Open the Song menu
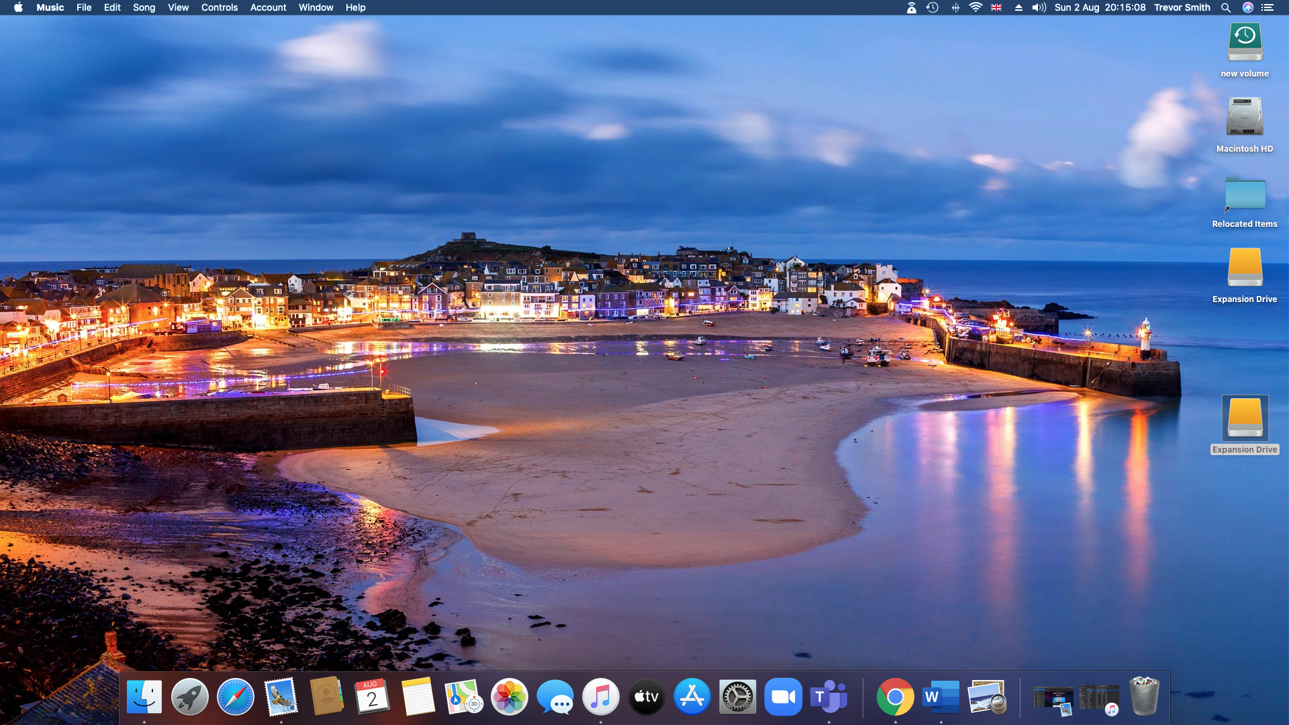1289x725 pixels. point(144,7)
